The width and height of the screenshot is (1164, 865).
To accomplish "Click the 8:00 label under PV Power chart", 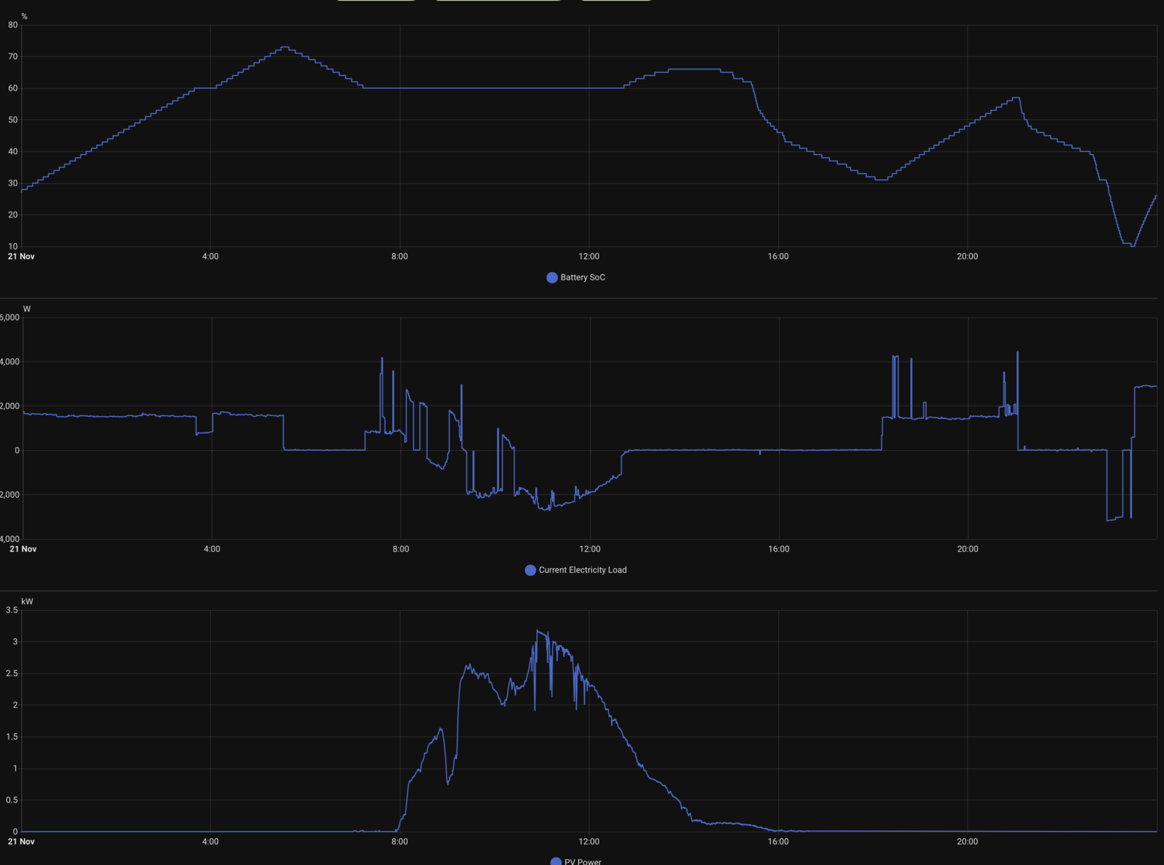I will pos(400,842).
